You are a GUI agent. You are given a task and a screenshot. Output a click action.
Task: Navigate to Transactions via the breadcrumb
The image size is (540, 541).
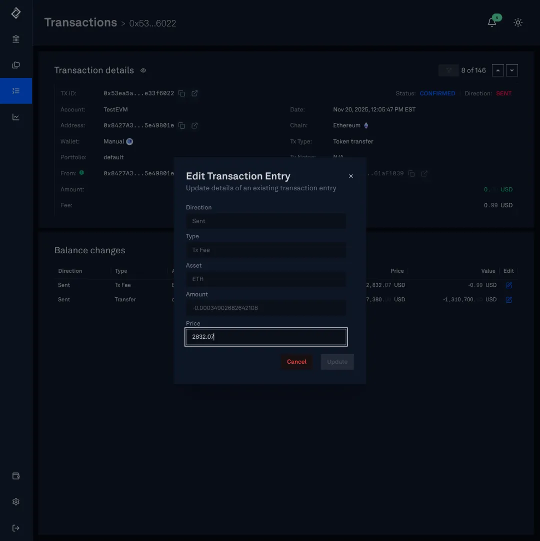coord(80,22)
